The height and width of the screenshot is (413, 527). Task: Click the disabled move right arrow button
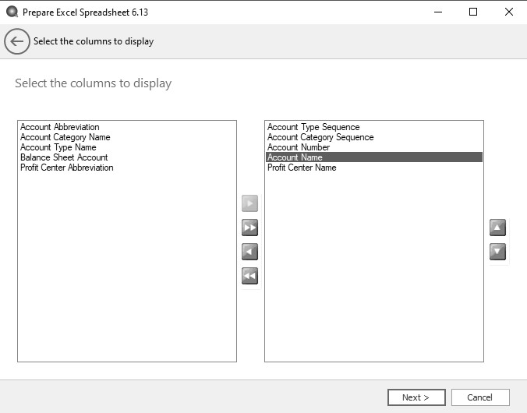249,204
